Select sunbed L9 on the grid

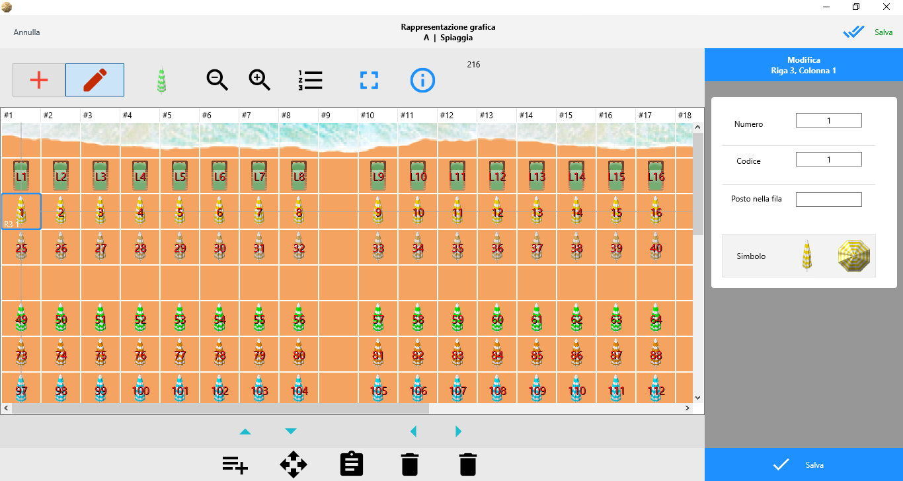pyautogui.click(x=378, y=176)
